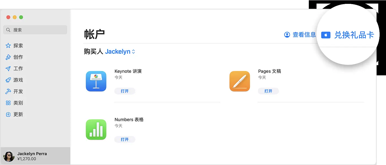Image resolution: width=386 pixels, height=165 pixels.
Task: Open Keynote 讲演 with 打开 button
Action: tap(125, 91)
